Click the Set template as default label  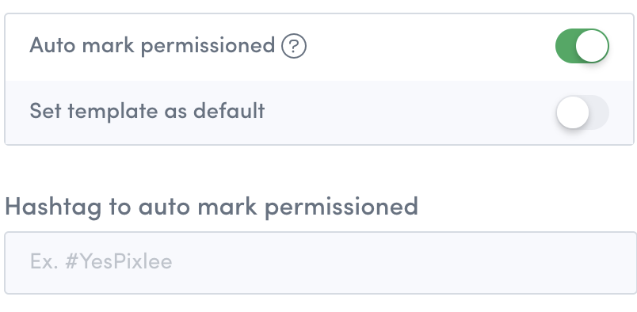click(147, 111)
